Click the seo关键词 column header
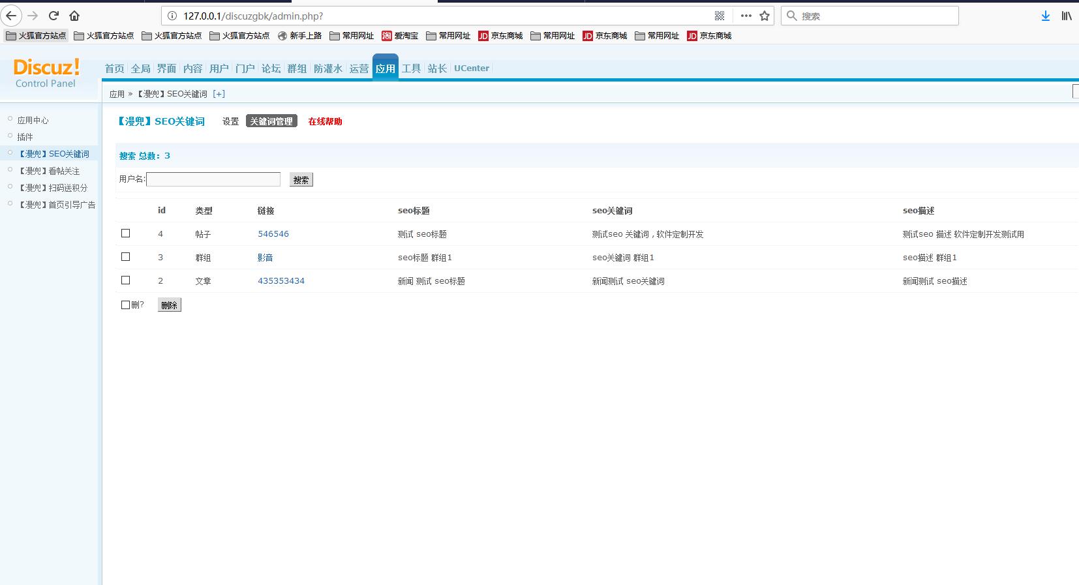The image size is (1079, 585). [x=612, y=211]
